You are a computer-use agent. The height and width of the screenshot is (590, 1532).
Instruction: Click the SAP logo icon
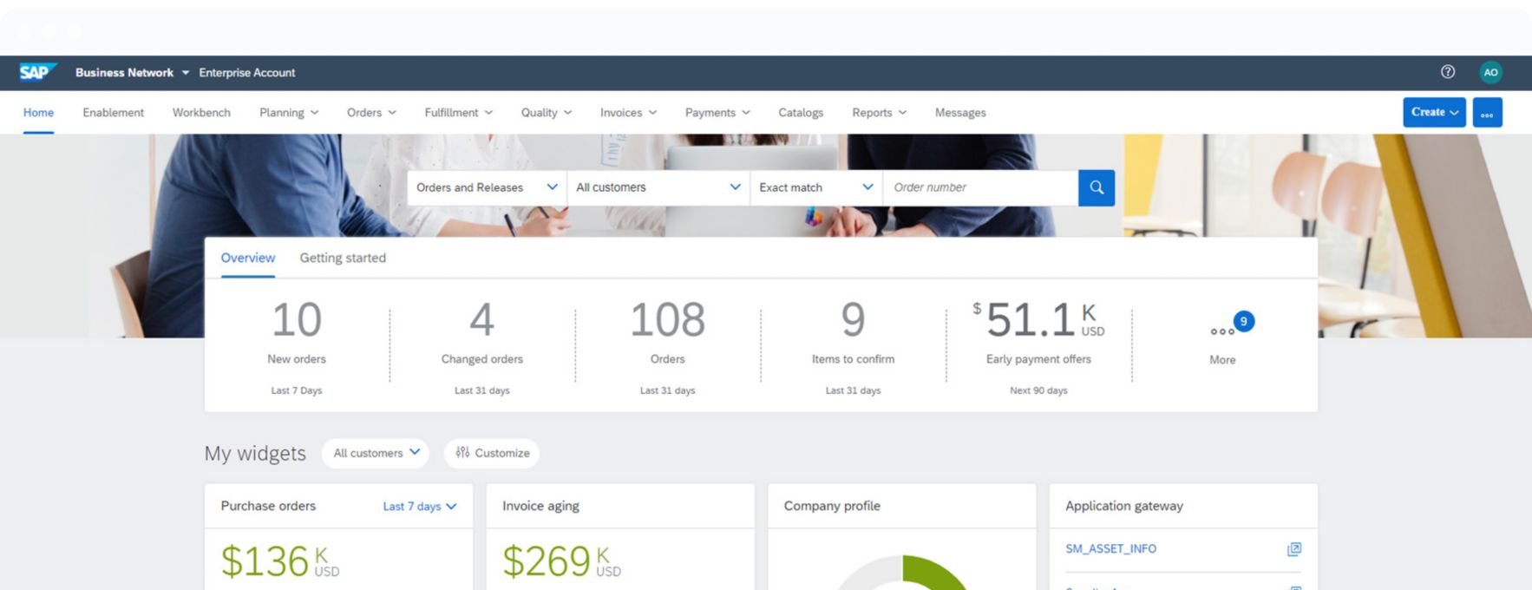[37, 72]
